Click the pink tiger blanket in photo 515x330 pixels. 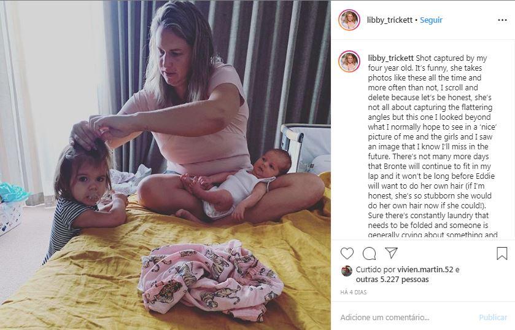tap(210, 280)
